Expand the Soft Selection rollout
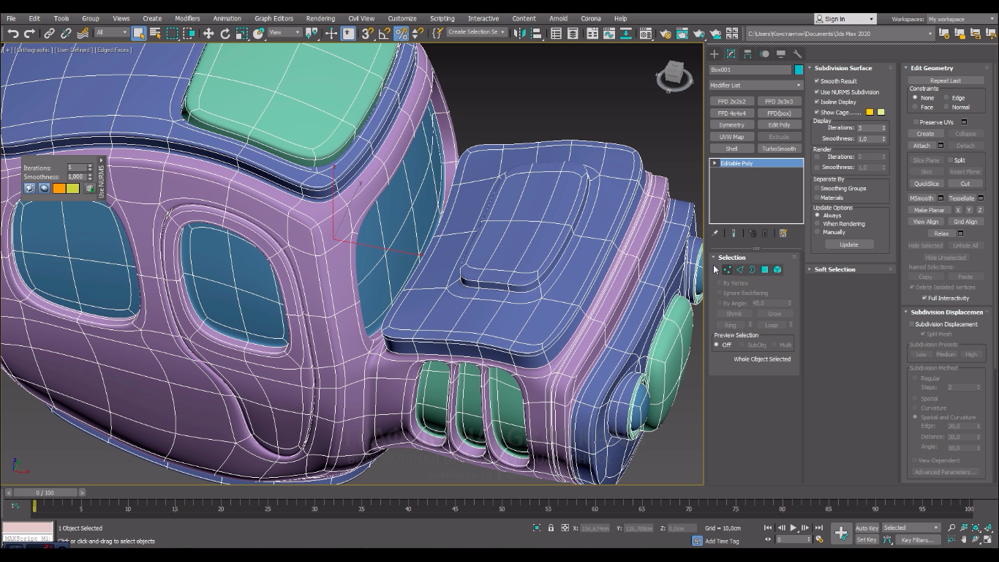This screenshot has width=999, height=562. click(x=834, y=269)
